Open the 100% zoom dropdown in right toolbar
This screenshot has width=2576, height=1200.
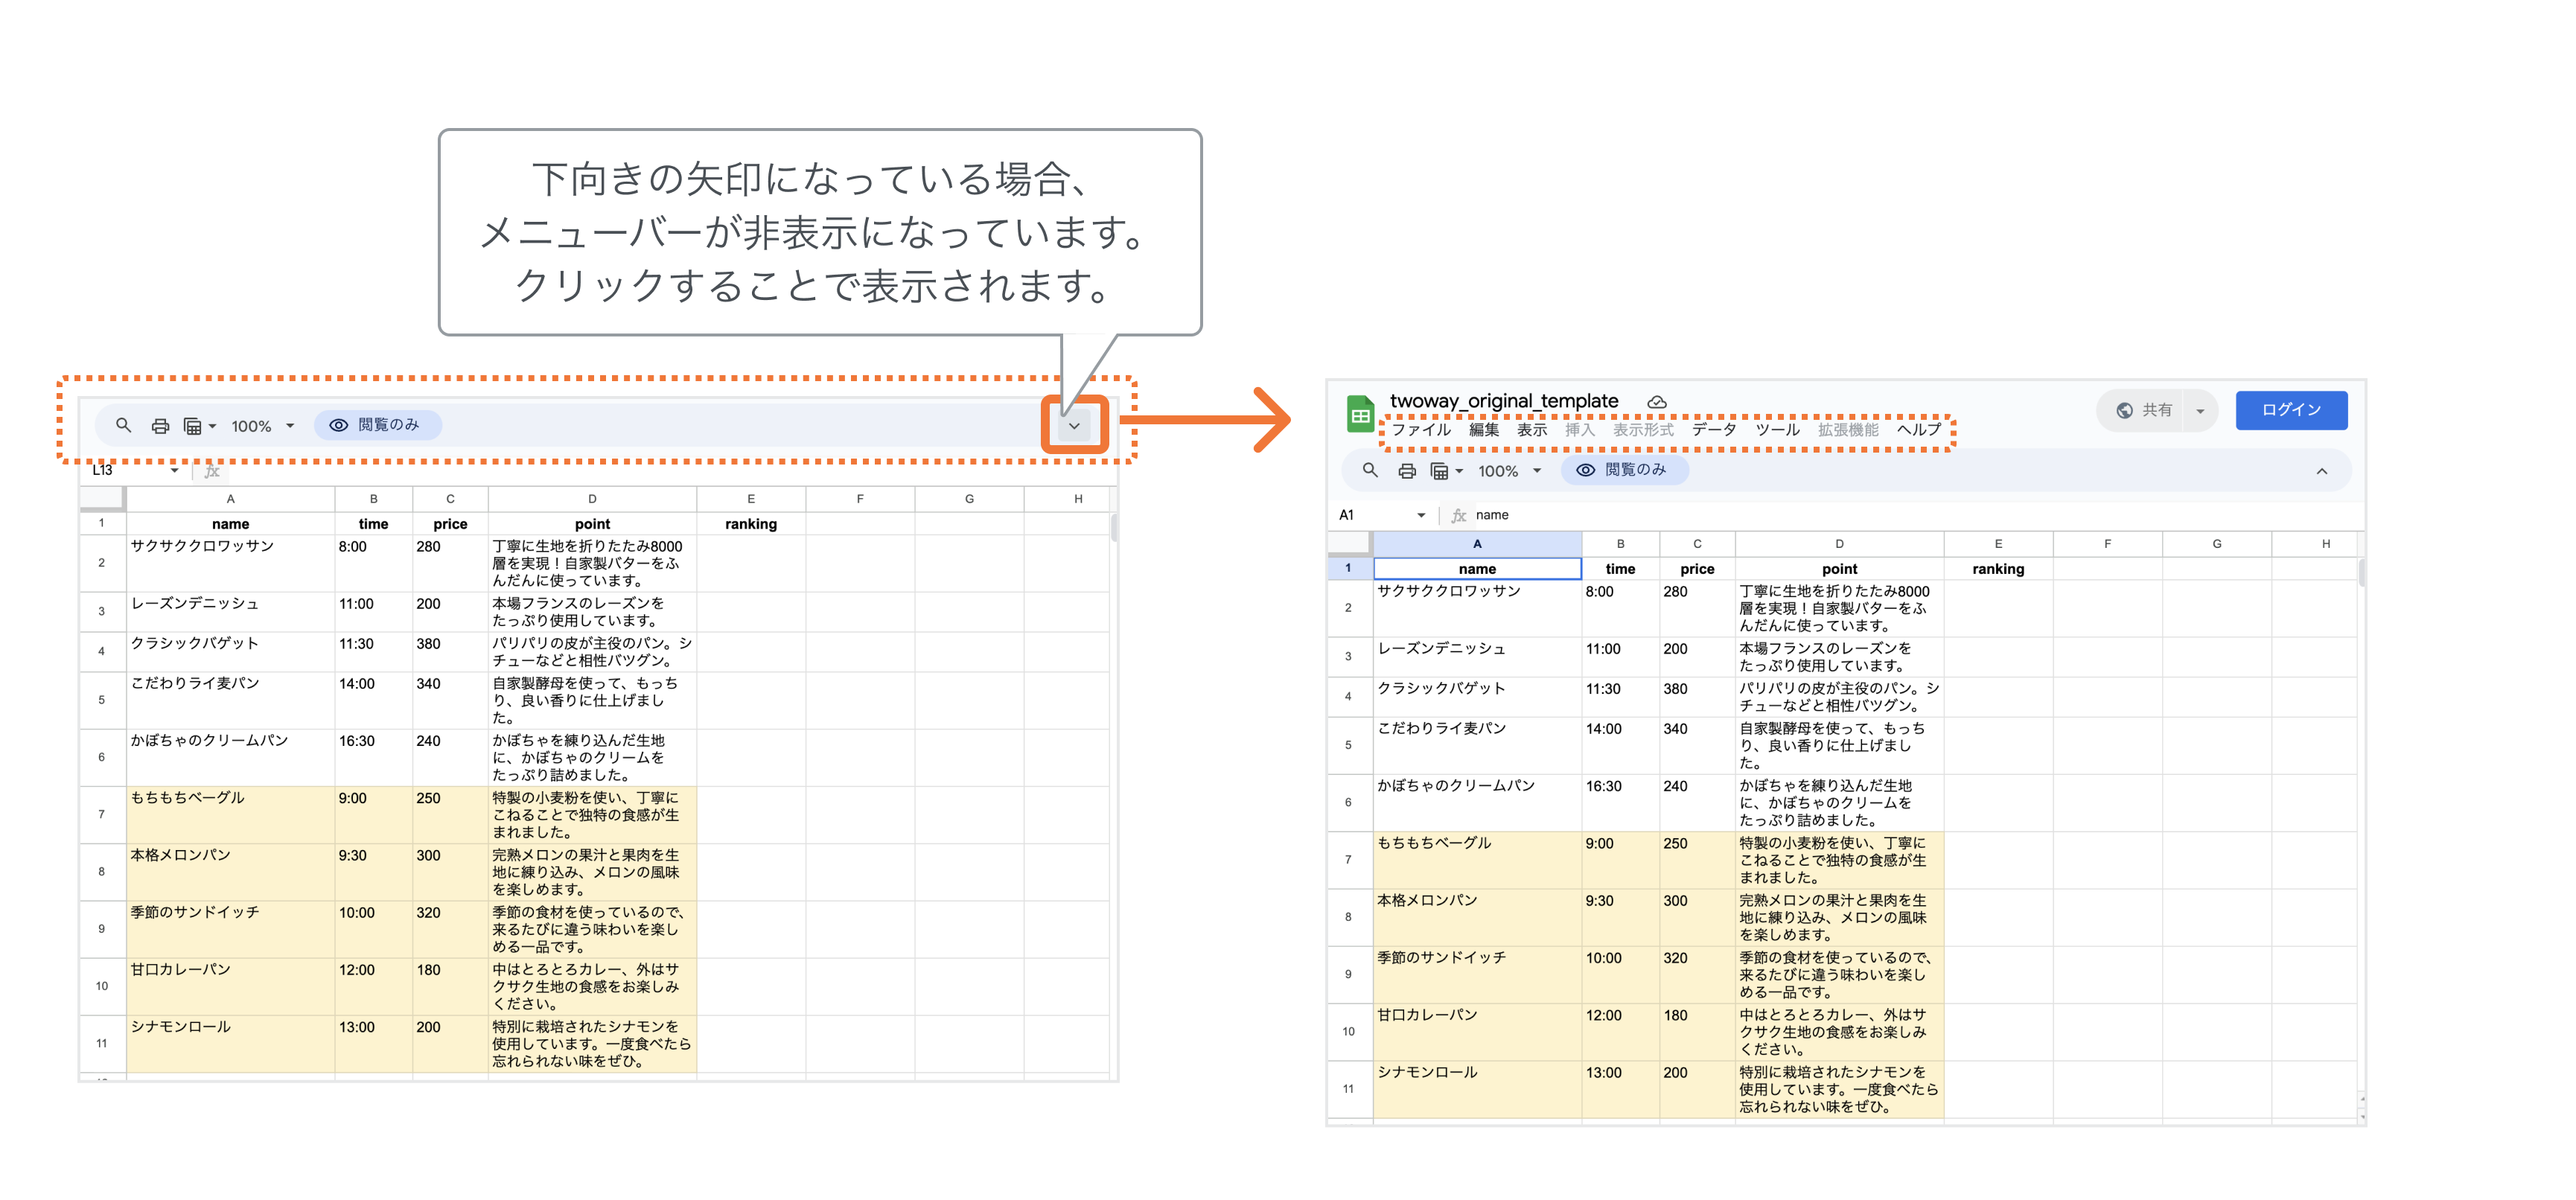(1509, 471)
